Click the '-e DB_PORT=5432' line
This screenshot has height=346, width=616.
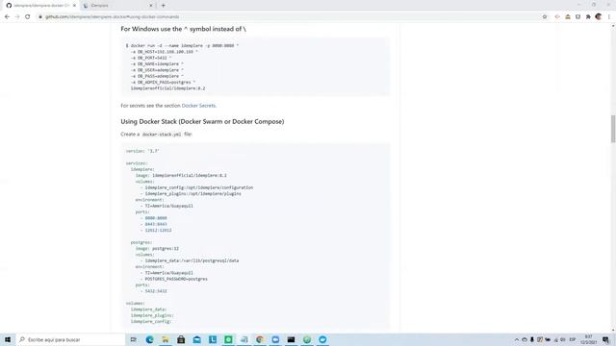tap(151, 58)
